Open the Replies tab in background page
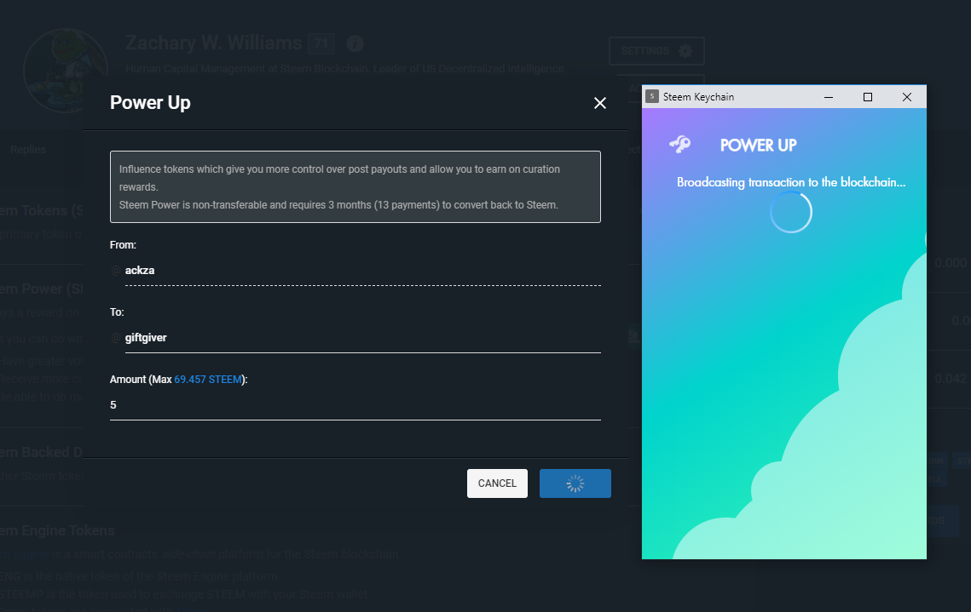 [28, 150]
